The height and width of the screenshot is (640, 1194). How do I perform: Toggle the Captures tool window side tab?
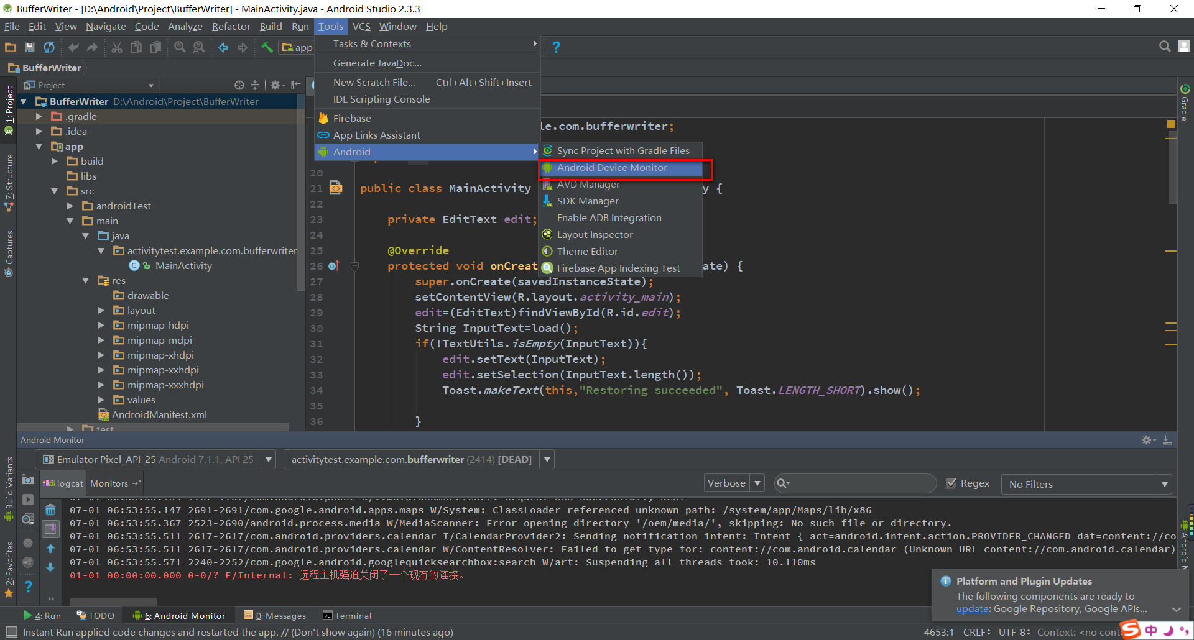[9, 254]
